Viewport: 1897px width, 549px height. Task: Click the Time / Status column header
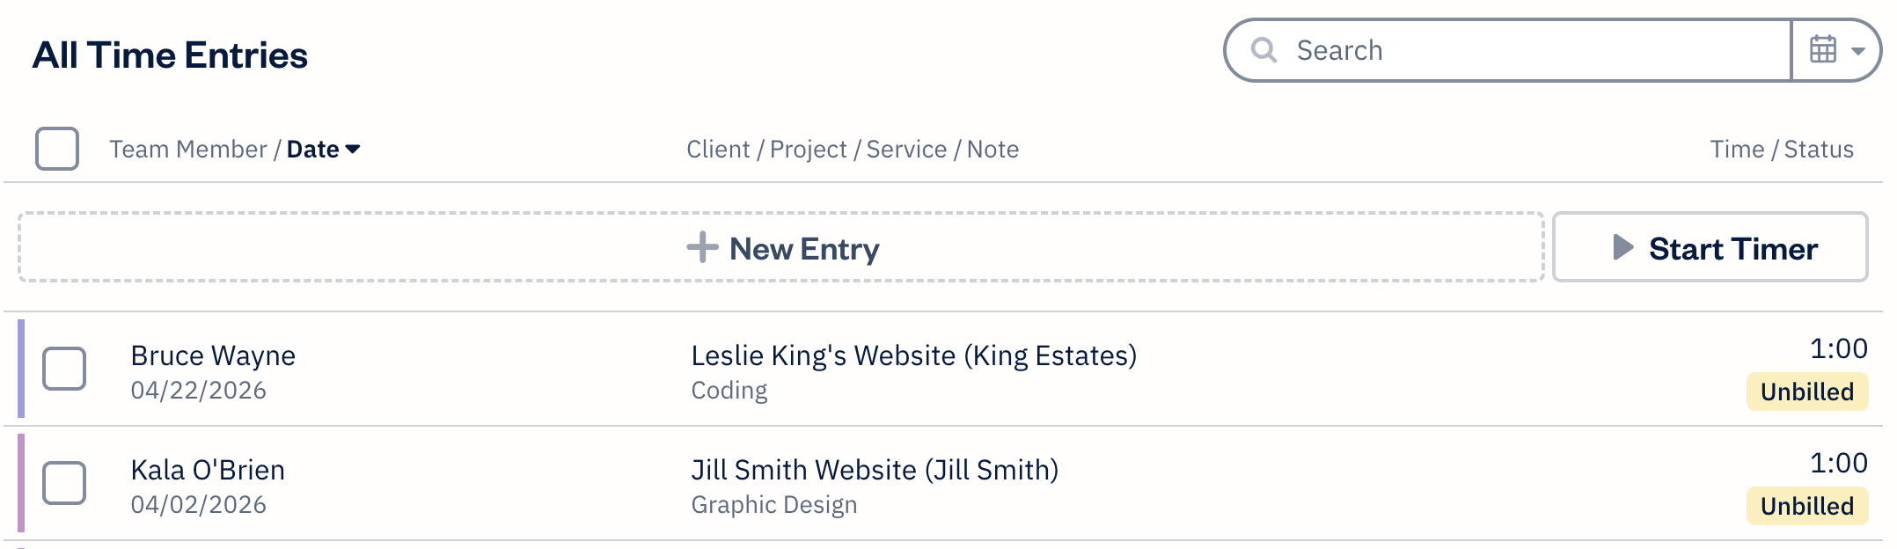(1781, 150)
